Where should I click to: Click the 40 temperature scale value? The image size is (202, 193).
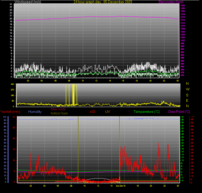click(x=182, y=117)
